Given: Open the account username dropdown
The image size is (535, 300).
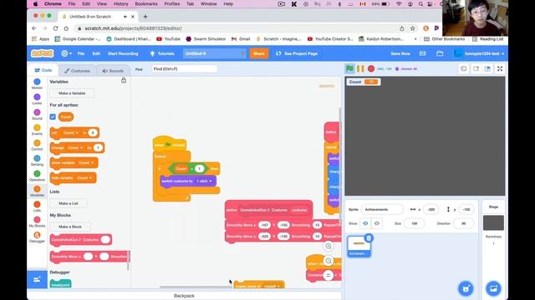Looking at the screenshot, I should click(x=479, y=53).
